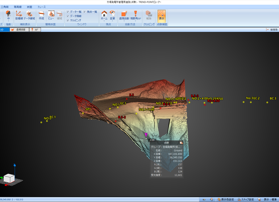The image size is (279, 202).
Task: Click the ホーム viewpoint icon
Action: click(104, 14)
